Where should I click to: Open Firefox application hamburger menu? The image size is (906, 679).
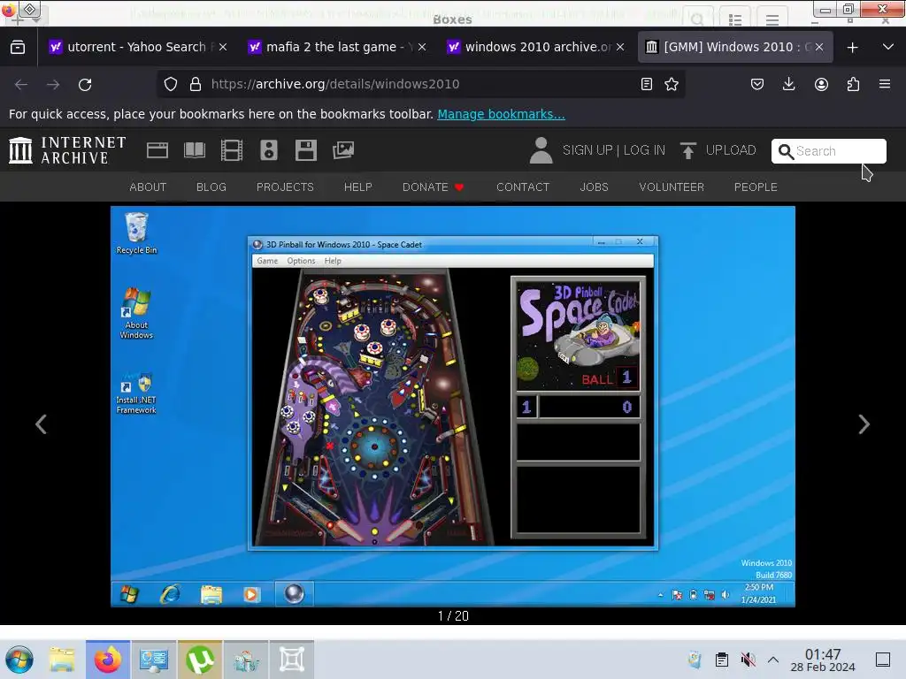(885, 84)
